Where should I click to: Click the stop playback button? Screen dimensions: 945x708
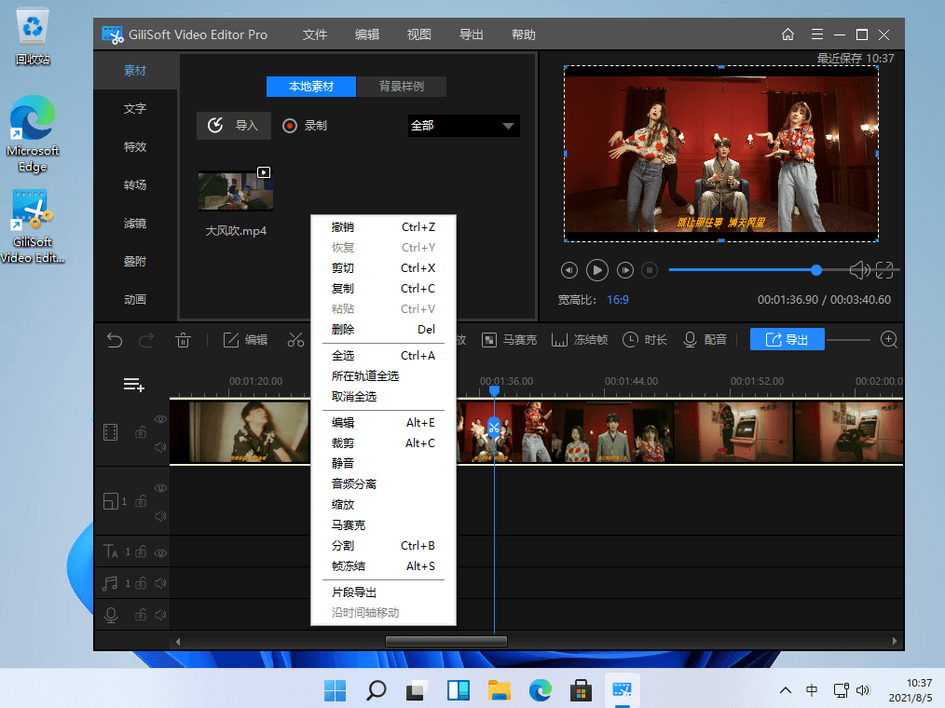tap(649, 270)
